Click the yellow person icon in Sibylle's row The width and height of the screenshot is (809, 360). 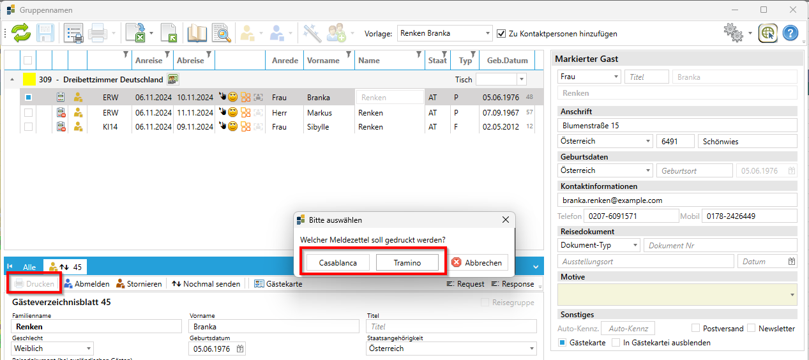[78, 127]
